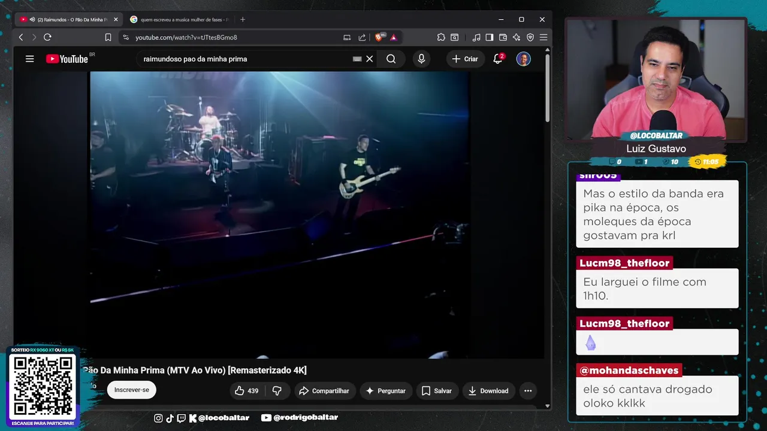Open the YouTube account avatar menu
The width and height of the screenshot is (767, 431).
click(x=523, y=59)
